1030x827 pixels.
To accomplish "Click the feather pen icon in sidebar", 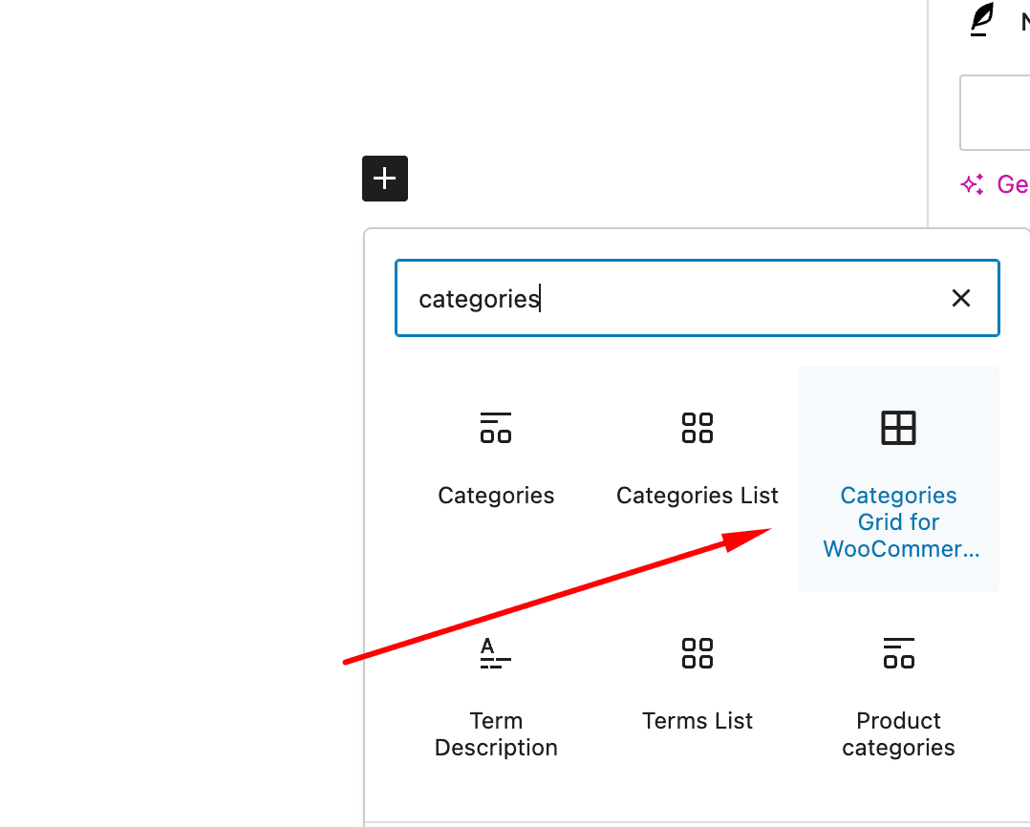I will point(981,20).
